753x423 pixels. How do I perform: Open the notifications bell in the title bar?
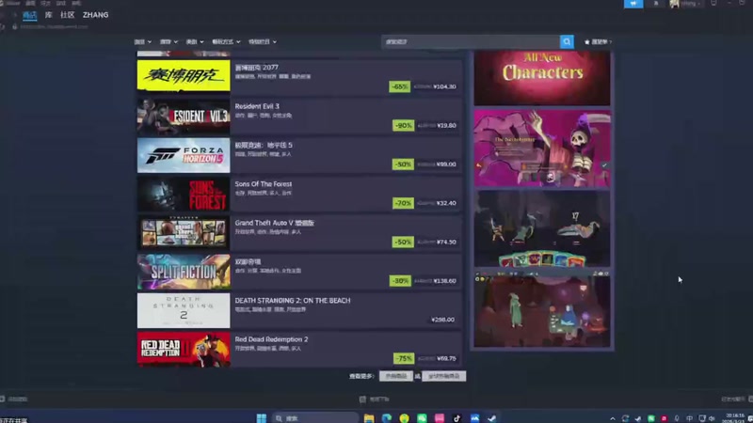click(x=656, y=4)
